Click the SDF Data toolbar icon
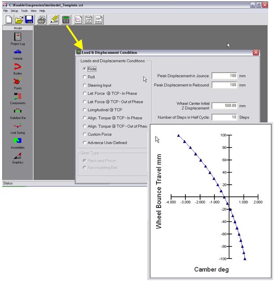The height and width of the screenshot is (281, 274). click(x=98, y=20)
